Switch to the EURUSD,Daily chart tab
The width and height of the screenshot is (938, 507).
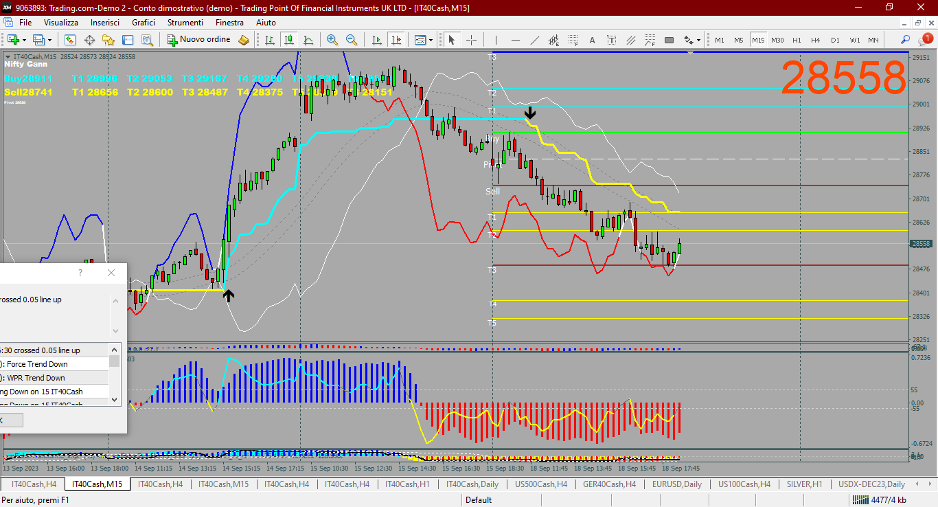(x=676, y=484)
